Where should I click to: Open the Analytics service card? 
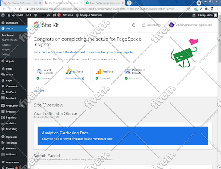click(x=106, y=74)
